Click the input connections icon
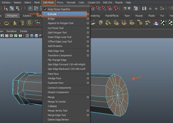The image size is (173, 123). [x=125, y=8]
